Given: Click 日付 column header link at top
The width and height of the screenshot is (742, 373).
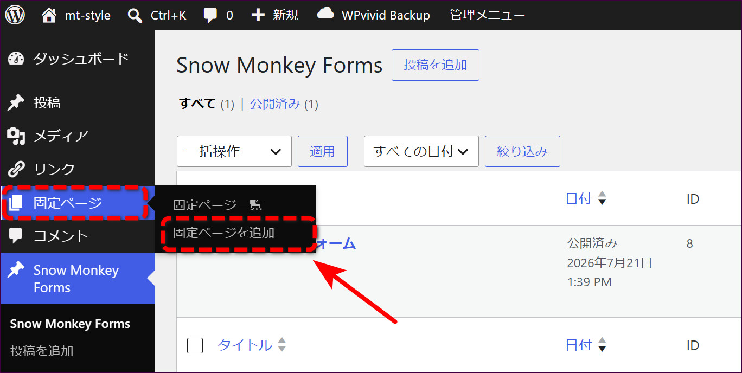Looking at the screenshot, I should 579,198.
